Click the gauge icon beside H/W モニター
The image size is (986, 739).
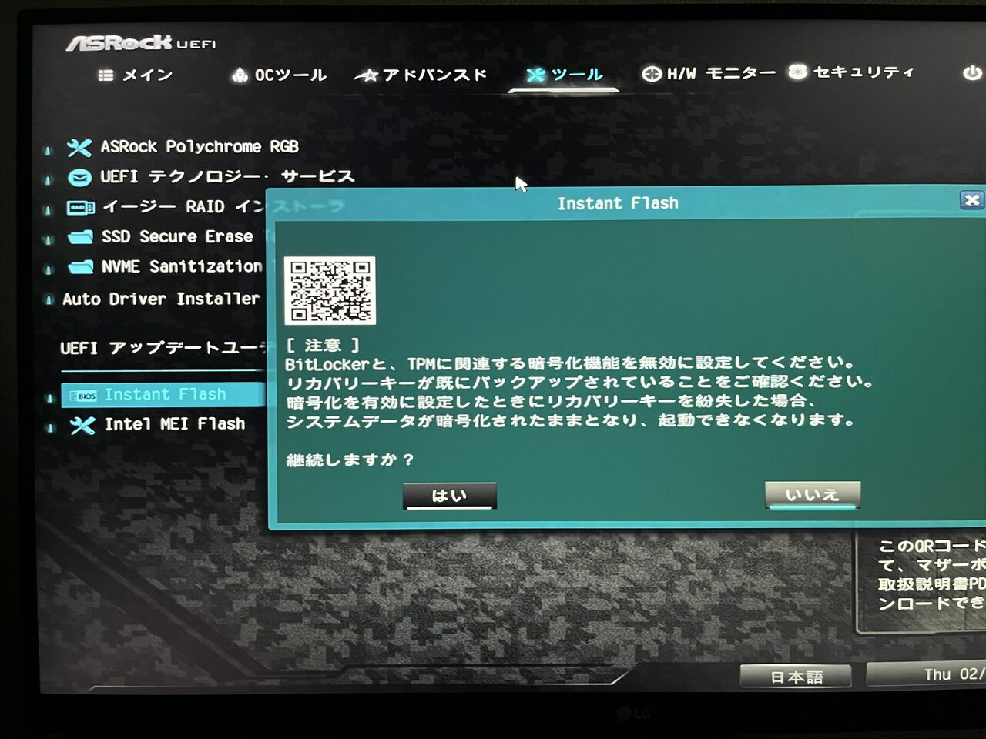click(652, 74)
